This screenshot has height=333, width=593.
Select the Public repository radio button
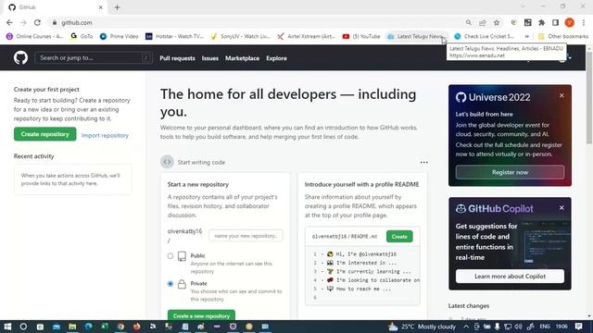[x=170, y=256]
